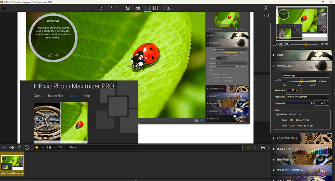Toggle Tone Curves visibility eye icon
Screen dimensions: 335x181
[x=296, y=149]
